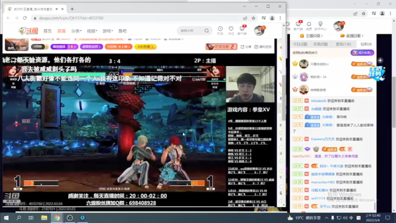396x223 pixels.
Task: Open the Chrome three-dot menu in front window
Action: (x=280, y=18)
